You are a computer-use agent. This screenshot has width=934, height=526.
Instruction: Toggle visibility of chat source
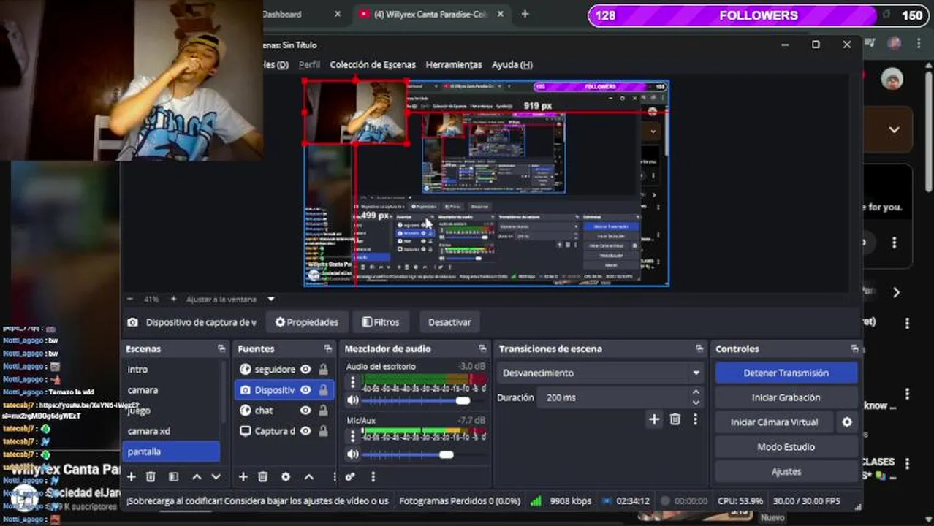tap(305, 411)
